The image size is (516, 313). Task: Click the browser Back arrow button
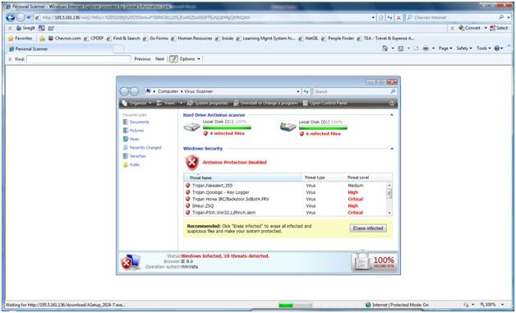coord(10,17)
